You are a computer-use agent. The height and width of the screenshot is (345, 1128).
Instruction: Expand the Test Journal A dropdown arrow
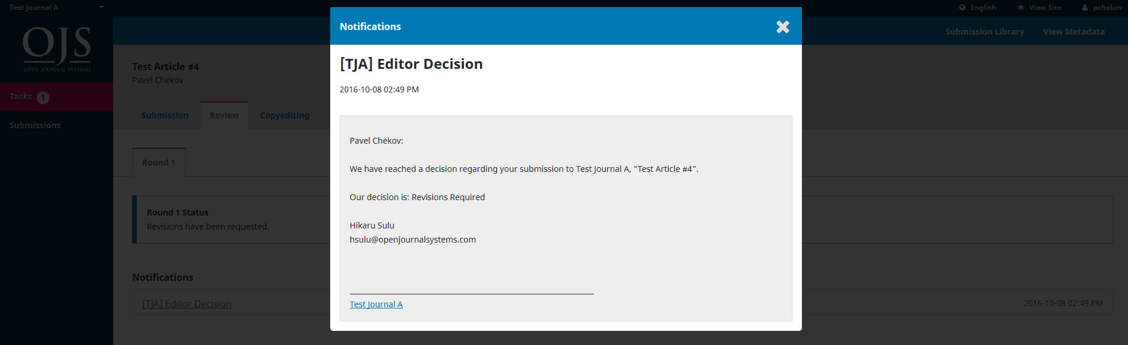tap(101, 7)
